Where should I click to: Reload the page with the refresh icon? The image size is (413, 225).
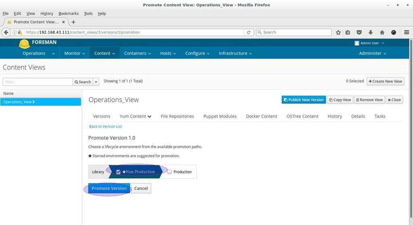[248, 32]
